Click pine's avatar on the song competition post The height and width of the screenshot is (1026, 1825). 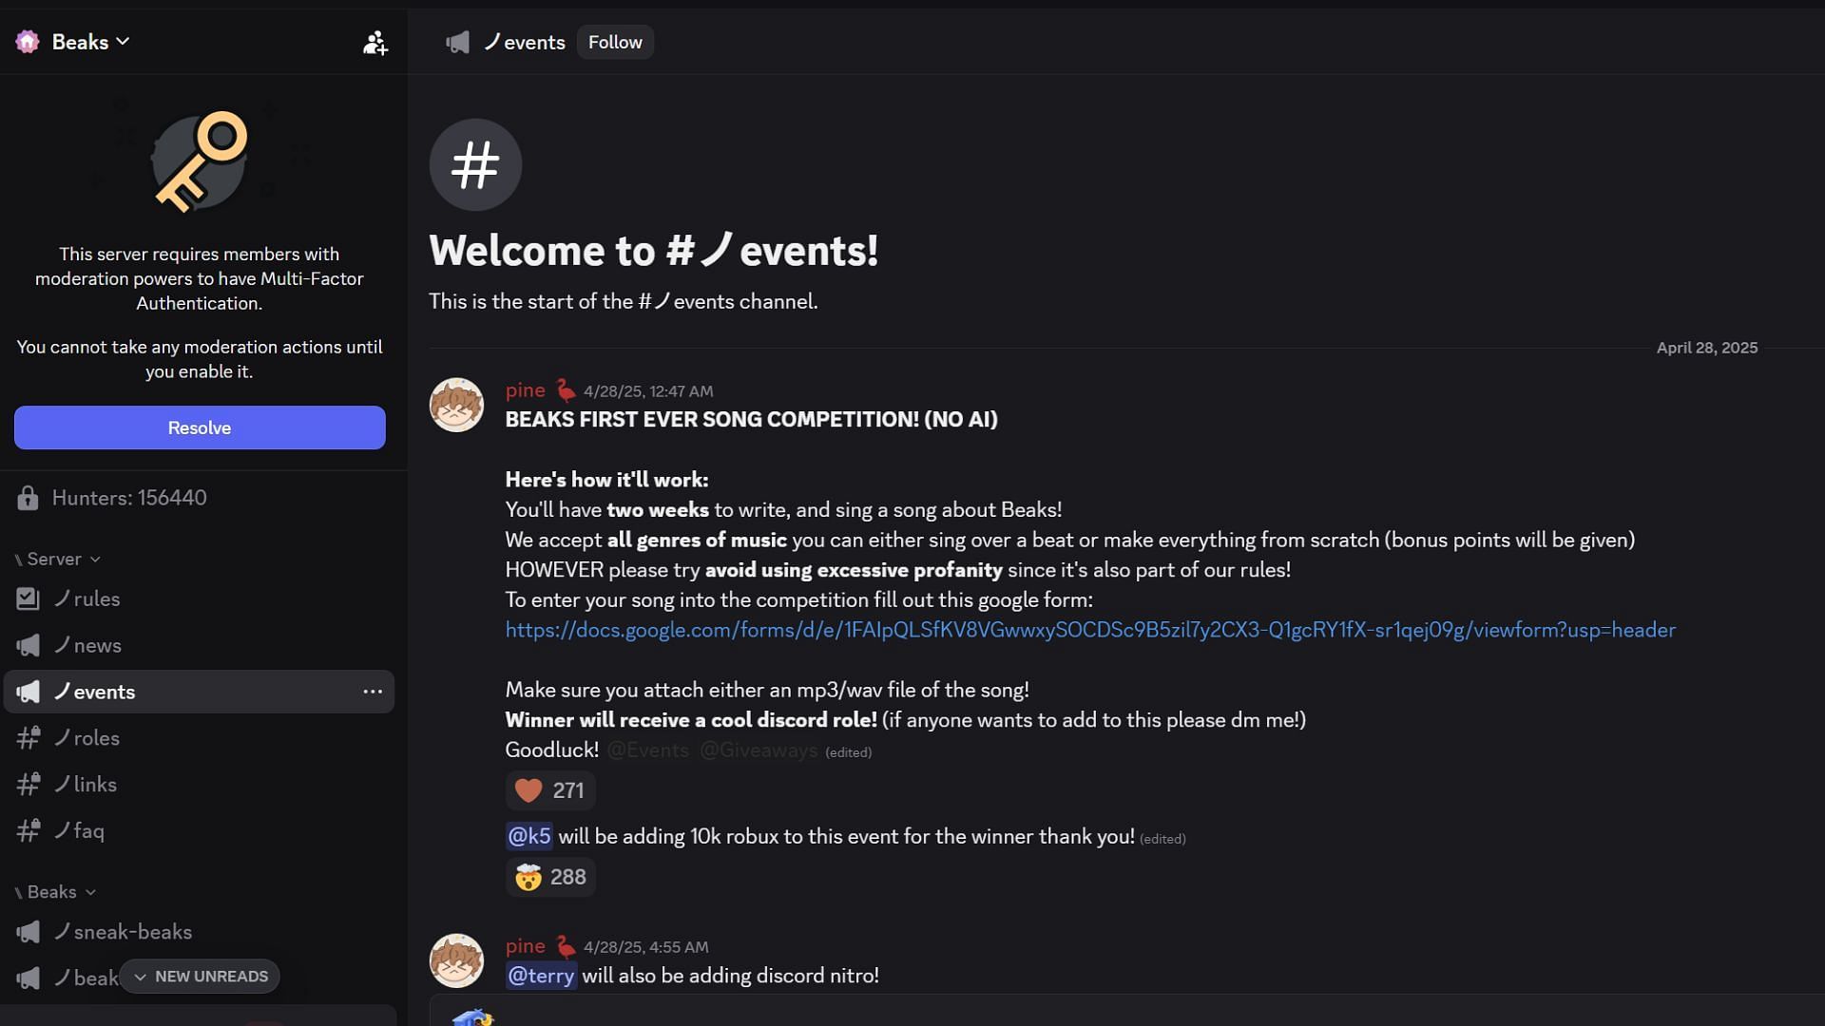(456, 405)
